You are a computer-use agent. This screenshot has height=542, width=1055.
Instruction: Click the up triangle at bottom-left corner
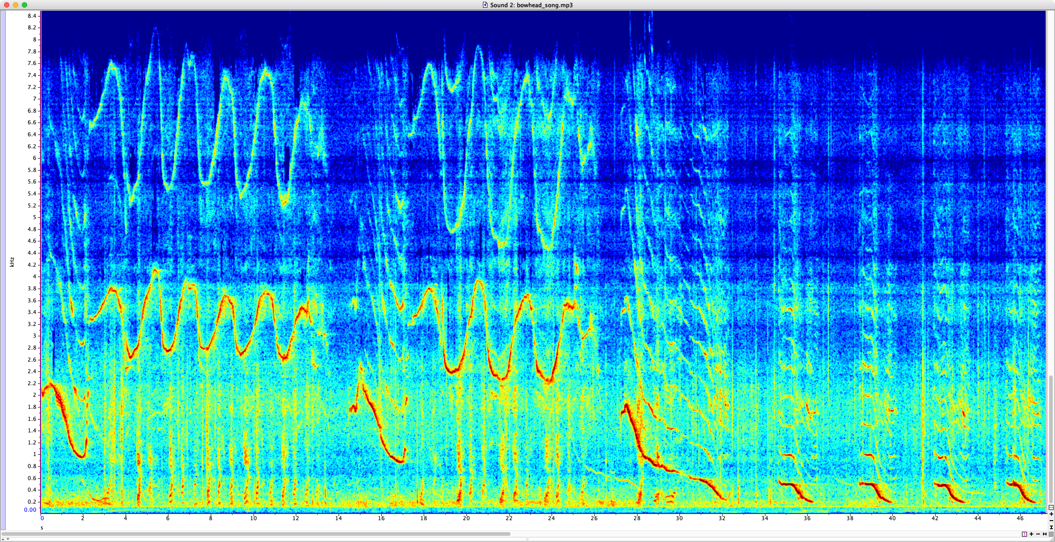click(2, 539)
